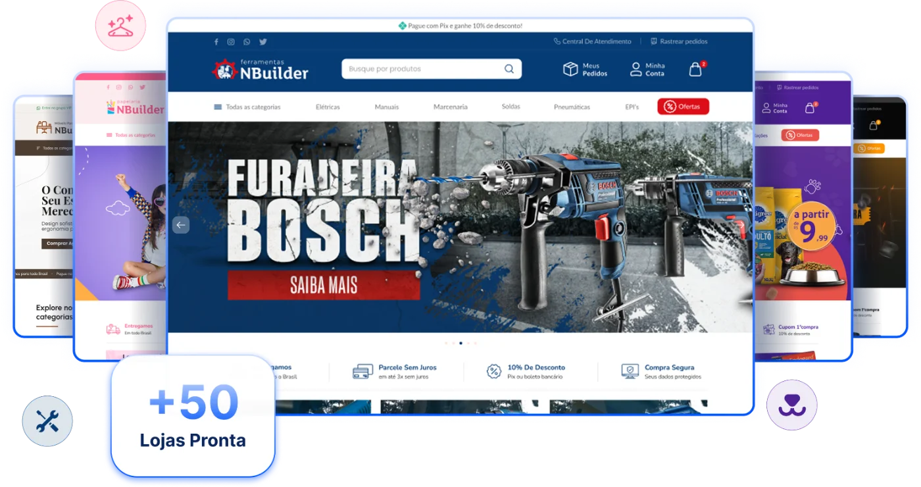Click the Compra Segura shield icon
This screenshot has width=921, height=487.
630,372
